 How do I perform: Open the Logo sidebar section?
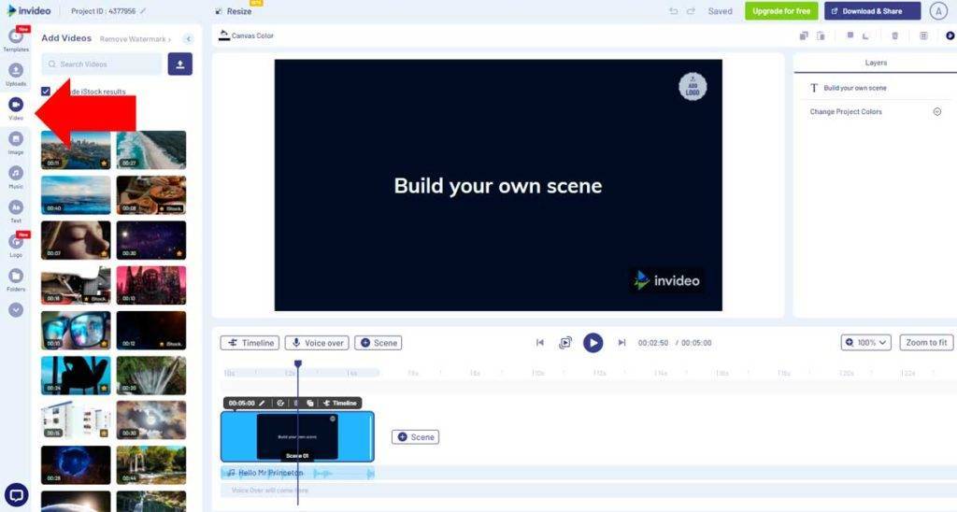[x=16, y=246]
